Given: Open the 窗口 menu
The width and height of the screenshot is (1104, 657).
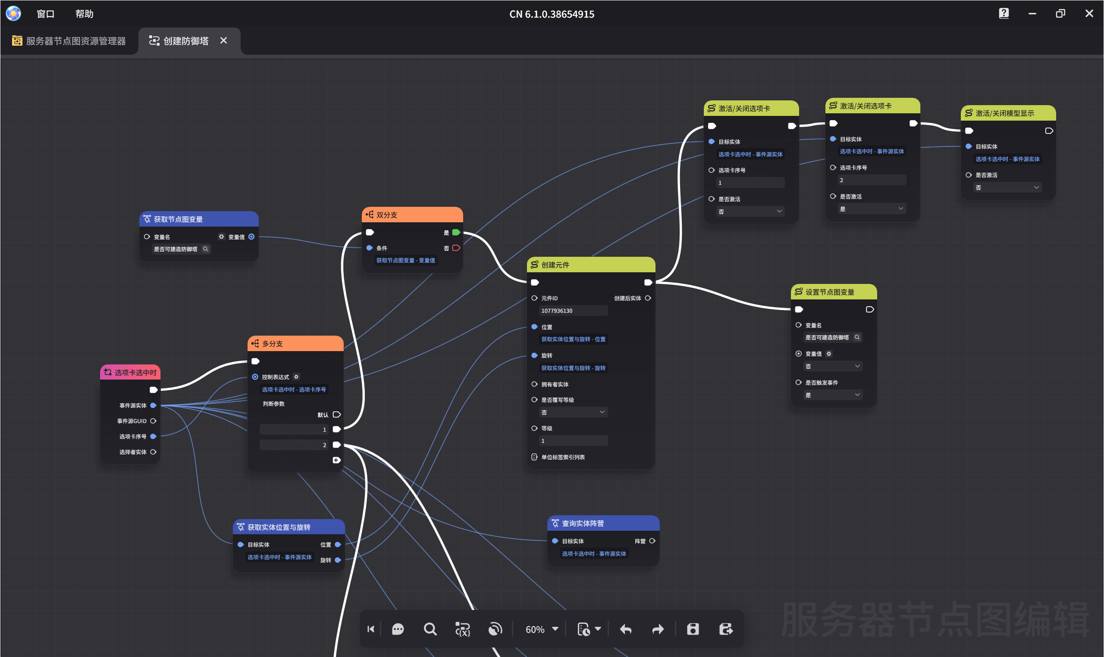Looking at the screenshot, I should point(46,14).
